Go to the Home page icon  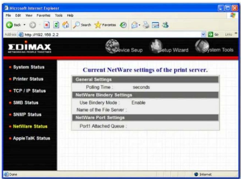(66, 25)
